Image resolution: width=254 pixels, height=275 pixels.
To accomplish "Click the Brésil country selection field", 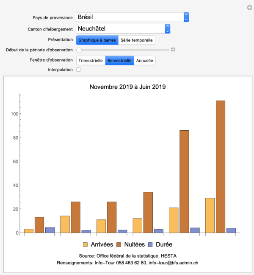I will click(129, 17).
